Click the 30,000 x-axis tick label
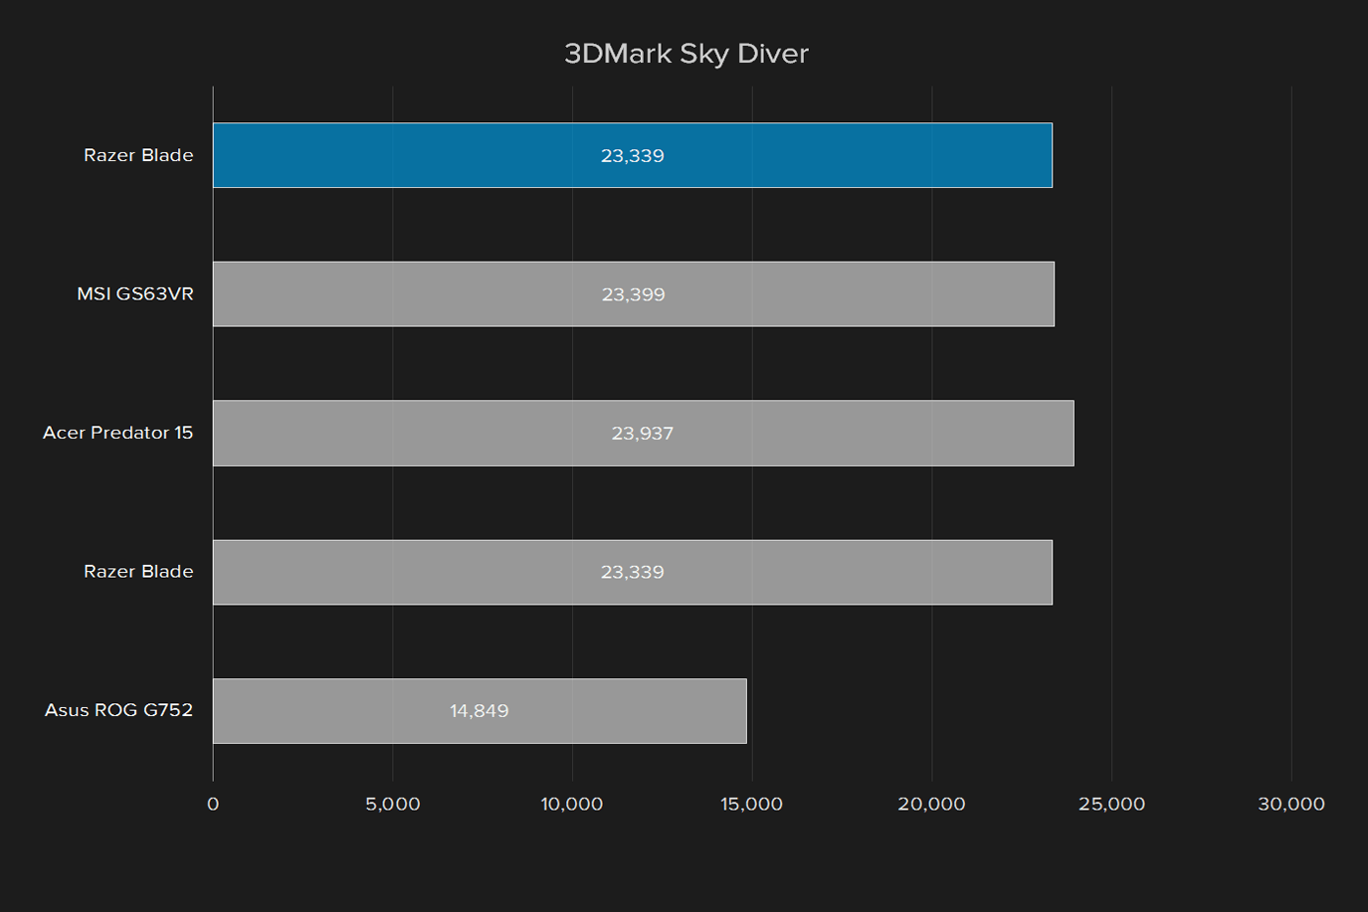 (x=1291, y=804)
